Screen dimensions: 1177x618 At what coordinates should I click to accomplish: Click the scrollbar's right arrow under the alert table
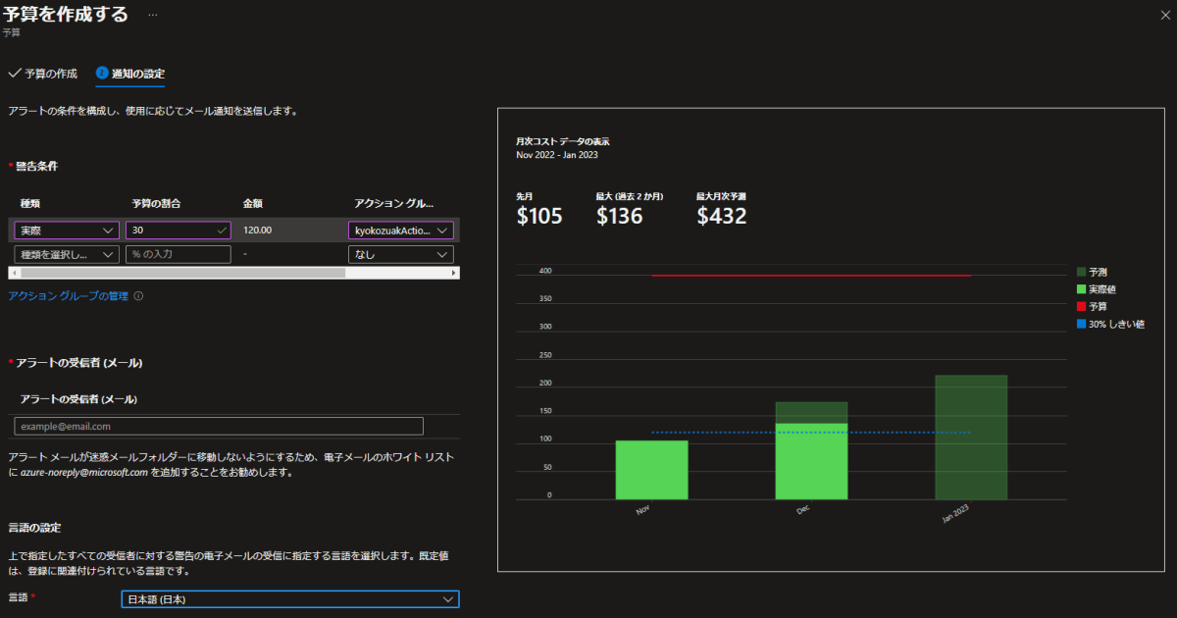point(454,273)
